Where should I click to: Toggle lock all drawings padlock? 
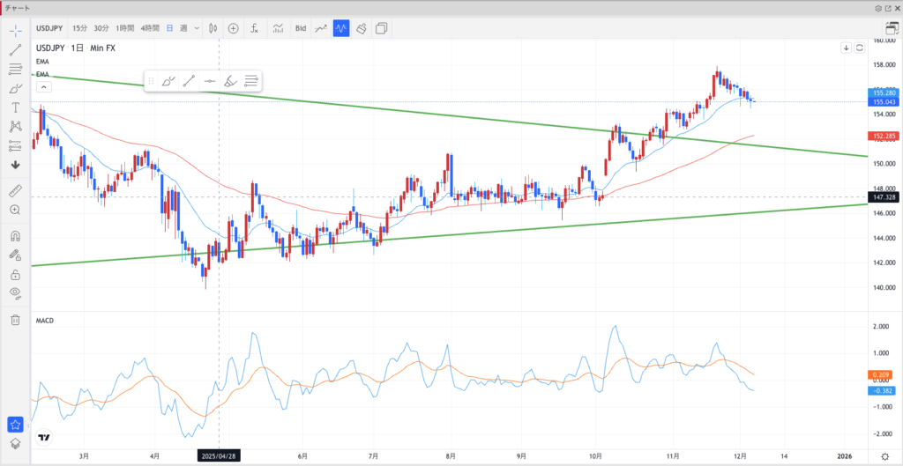pos(16,274)
